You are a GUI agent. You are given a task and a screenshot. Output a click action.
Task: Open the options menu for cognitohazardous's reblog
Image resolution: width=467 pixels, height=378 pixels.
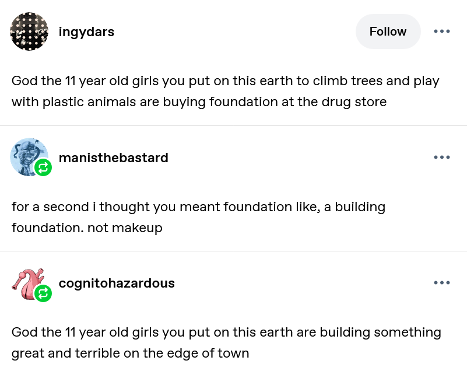442,283
